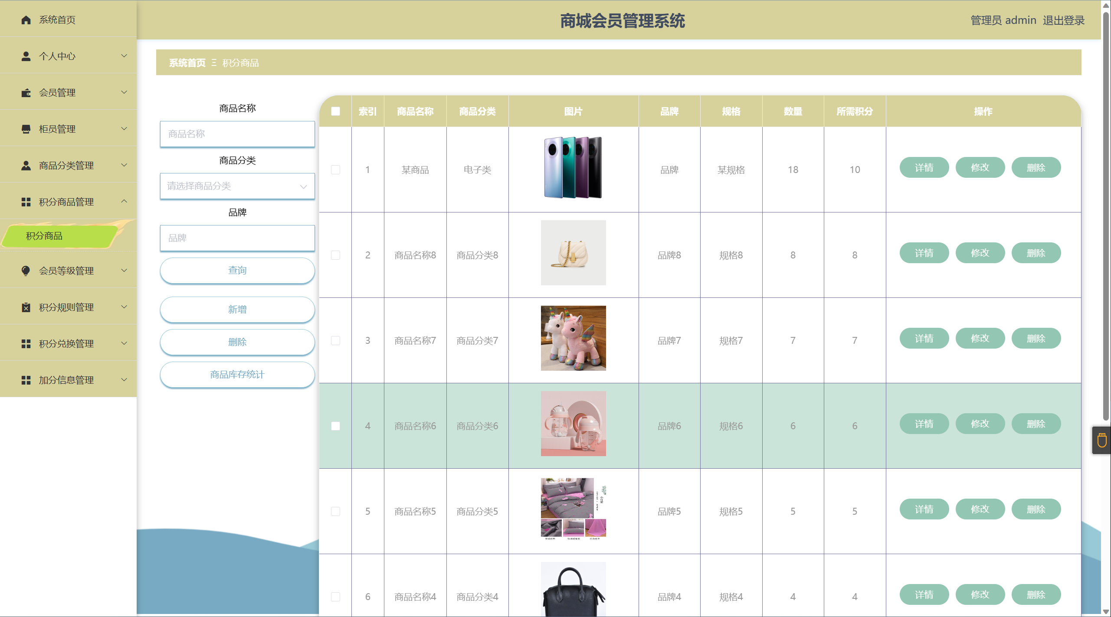Expand the 积分兑换管理 menu chevron
Image resolution: width=1111 pixels, height=617 pixels.
[x=124, y=343]
